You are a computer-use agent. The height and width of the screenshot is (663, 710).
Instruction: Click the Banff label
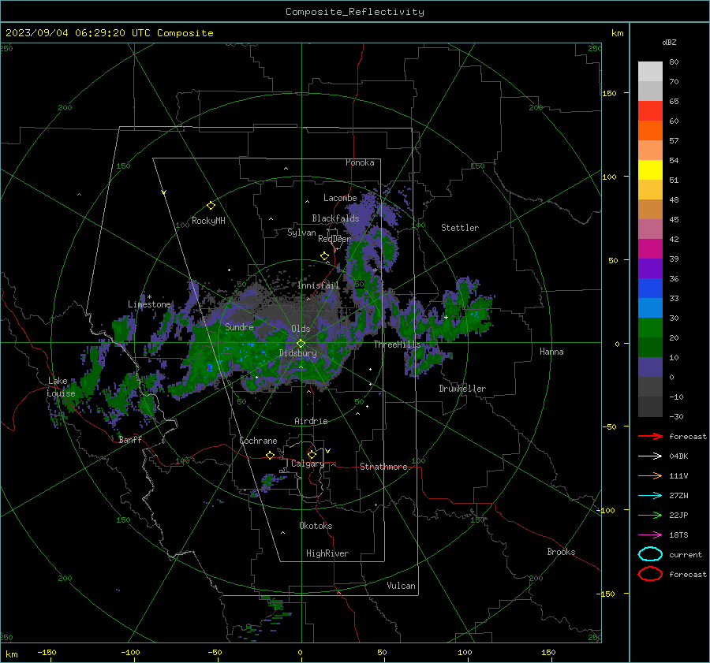click(130, 439)
